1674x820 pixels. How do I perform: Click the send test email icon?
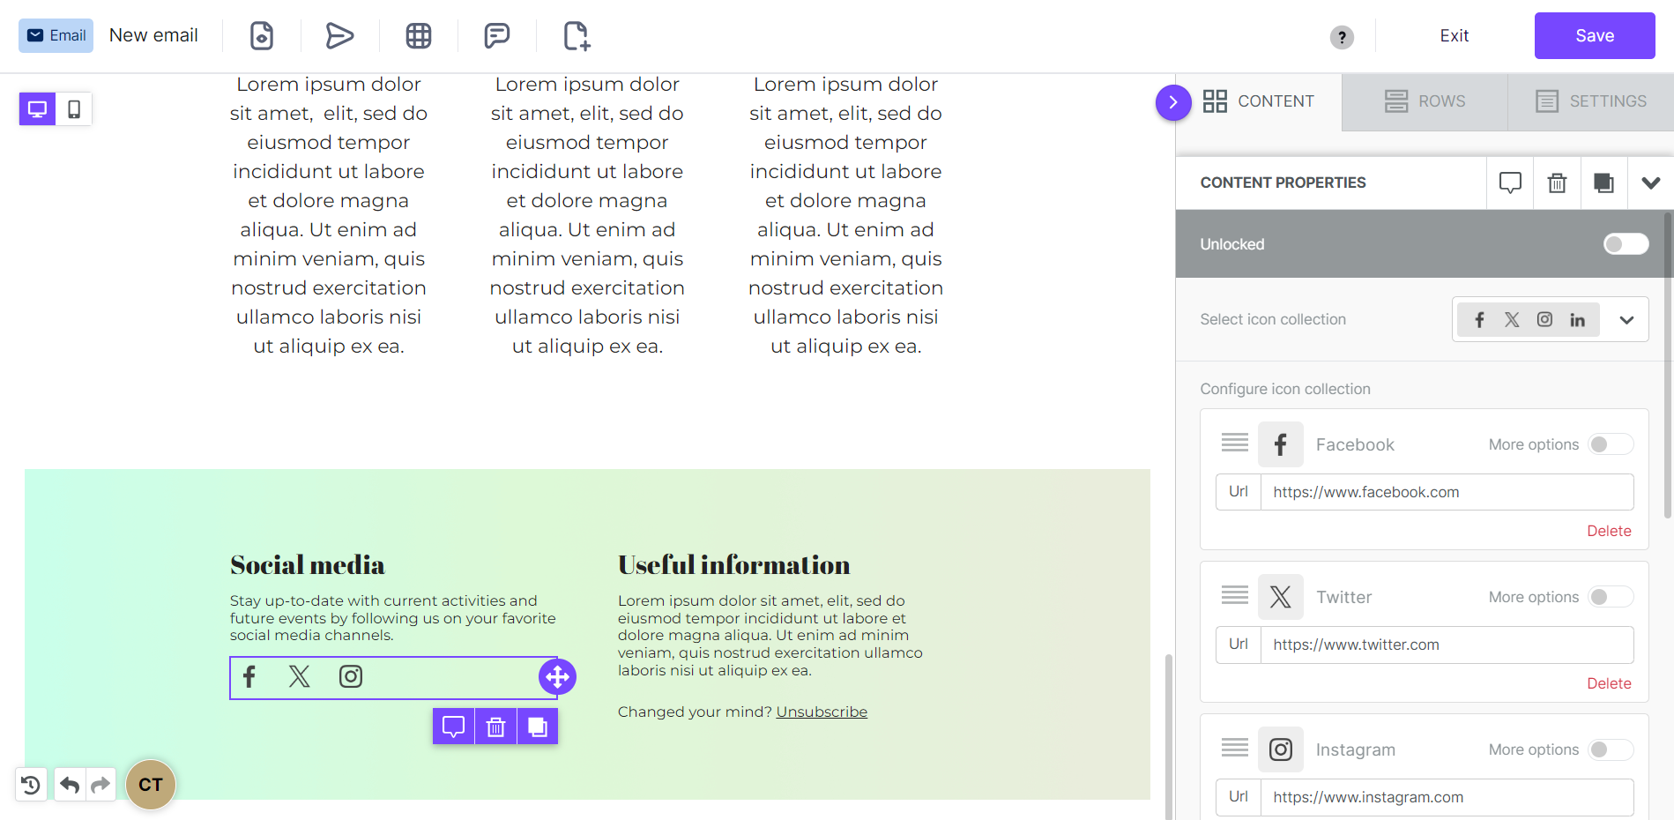339,36
